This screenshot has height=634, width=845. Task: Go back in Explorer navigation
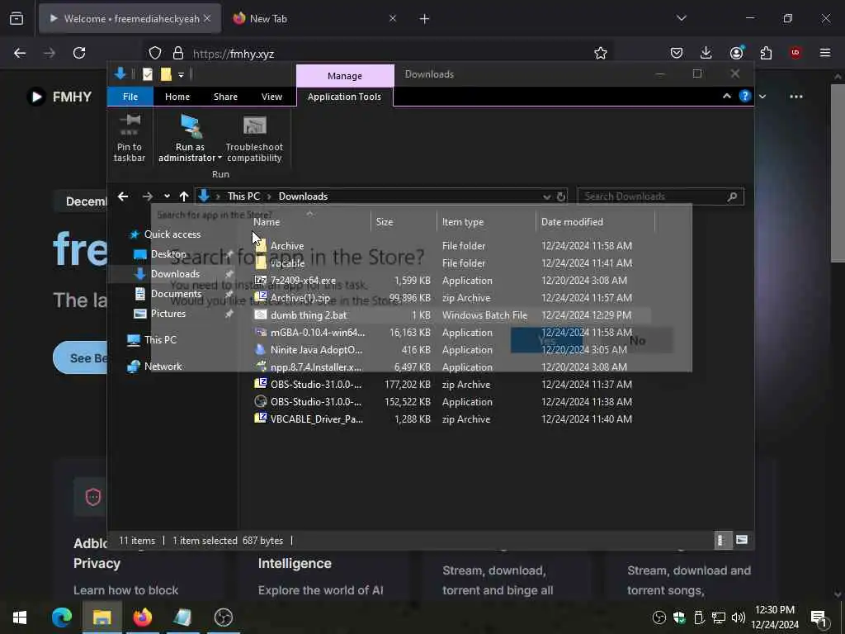123,196
